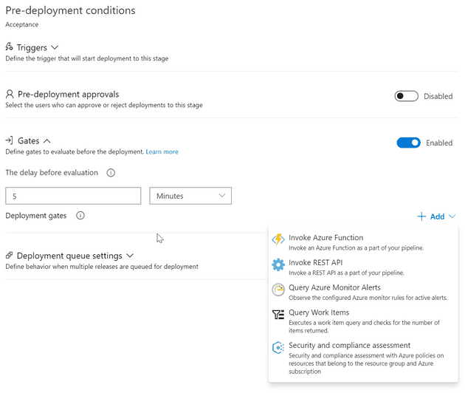Click the Query Azure Monitor Alerts gauge icon

278,290
